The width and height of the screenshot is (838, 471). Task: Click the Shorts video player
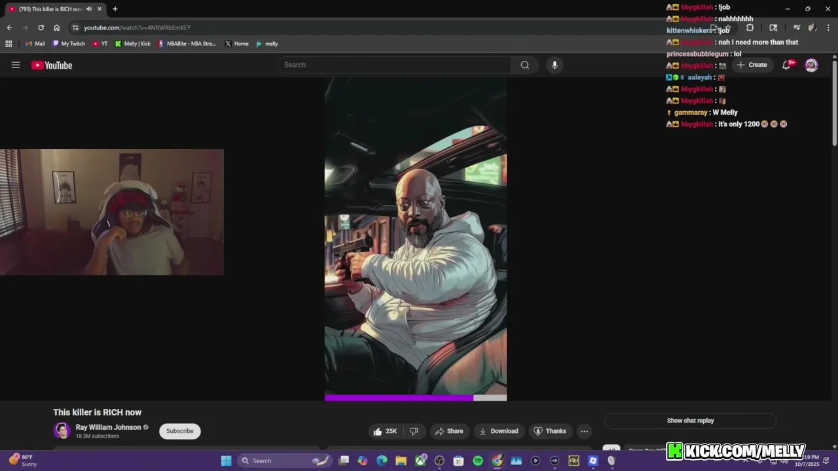point(416,239)
